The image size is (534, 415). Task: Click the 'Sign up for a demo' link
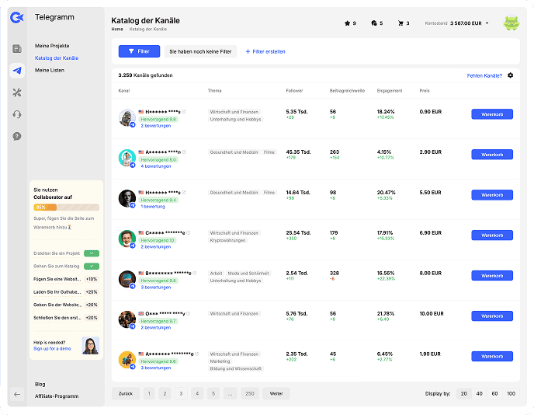(54, 349)
